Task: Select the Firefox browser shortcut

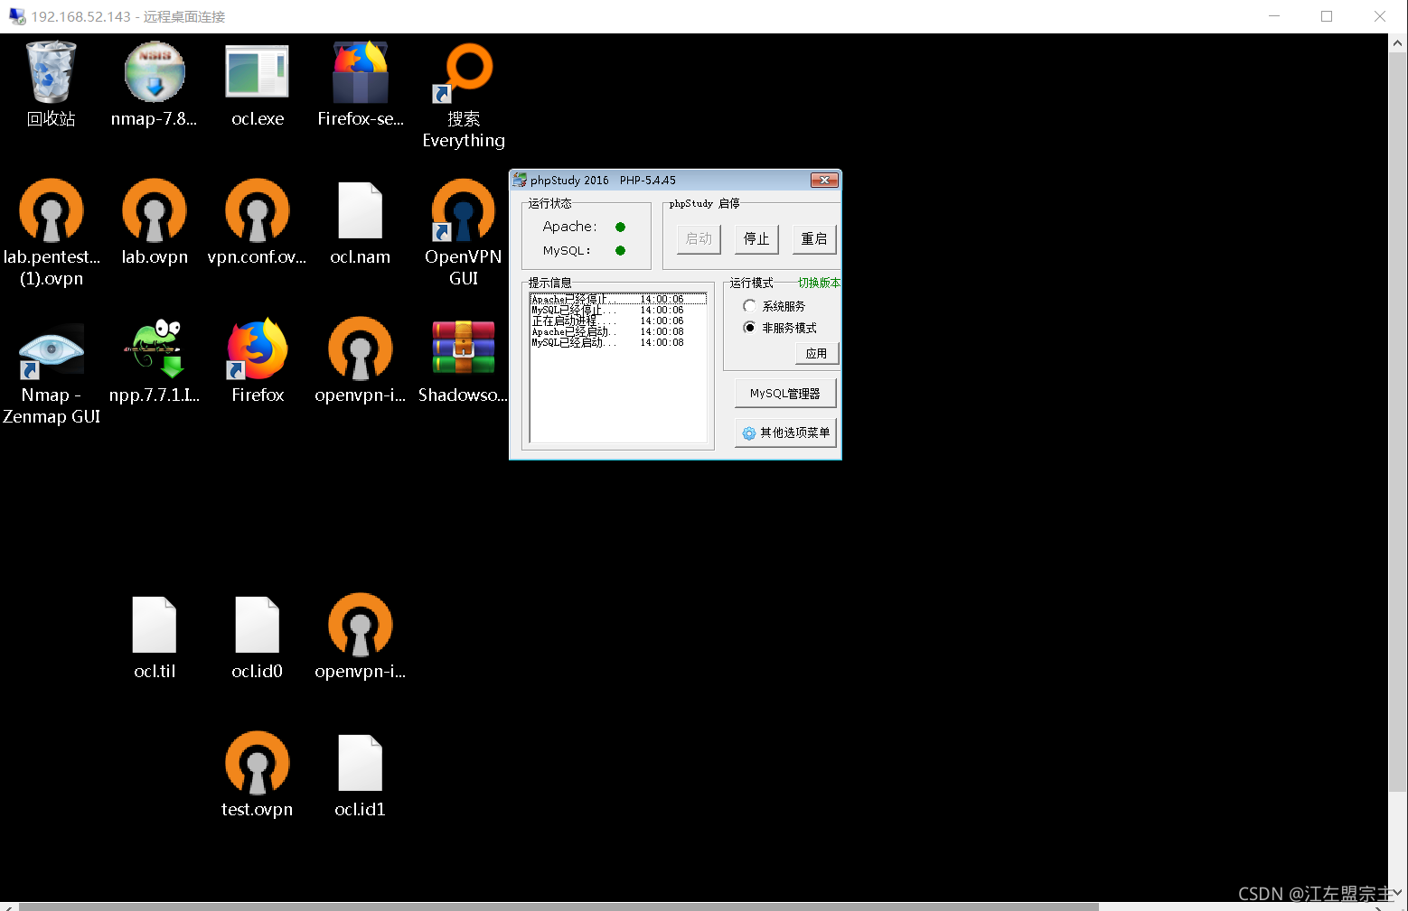Action: 258,360
